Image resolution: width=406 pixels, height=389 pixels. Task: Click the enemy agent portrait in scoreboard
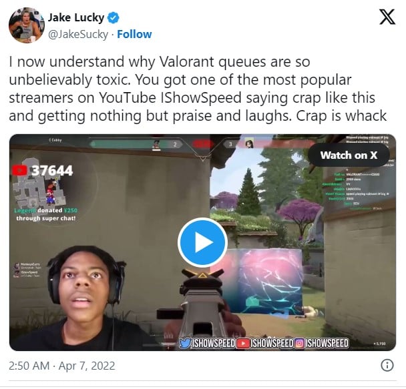point(249,143)
